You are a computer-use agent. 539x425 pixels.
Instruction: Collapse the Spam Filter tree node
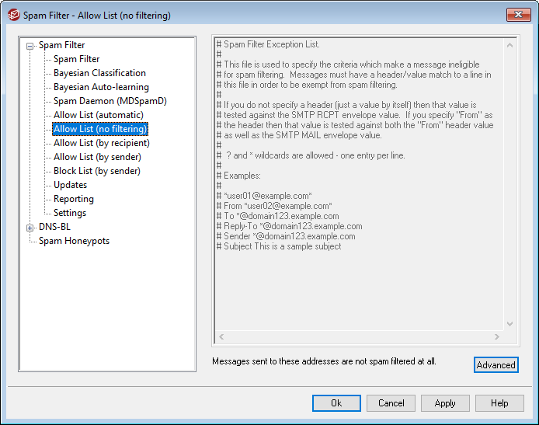click(x=30, y=46)
